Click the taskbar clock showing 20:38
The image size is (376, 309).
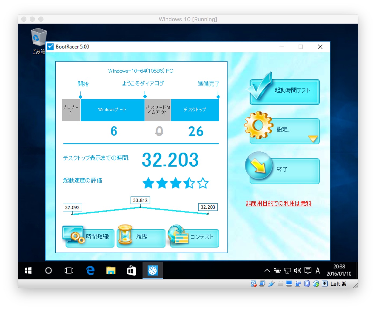(339, 270)
